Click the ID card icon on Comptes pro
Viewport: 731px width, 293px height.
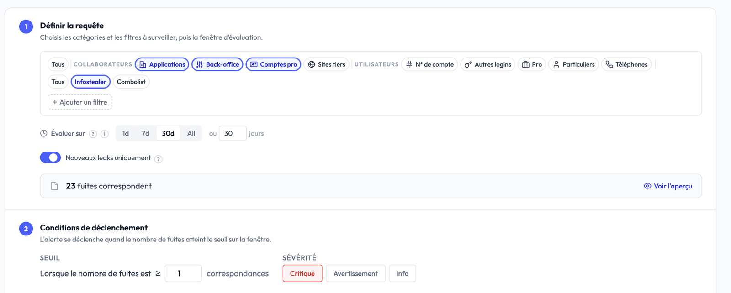coord(254,64)
